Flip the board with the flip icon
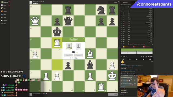 150,57
